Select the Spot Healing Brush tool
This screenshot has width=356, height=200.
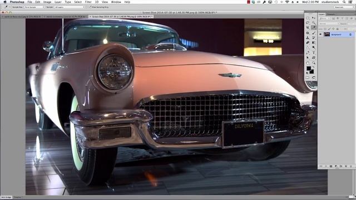click(308, 33)
